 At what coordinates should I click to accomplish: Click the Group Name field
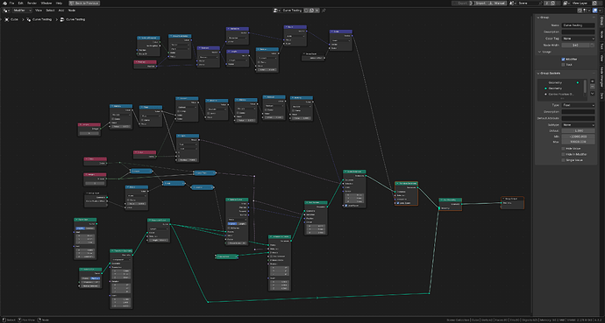pos(578,25)
